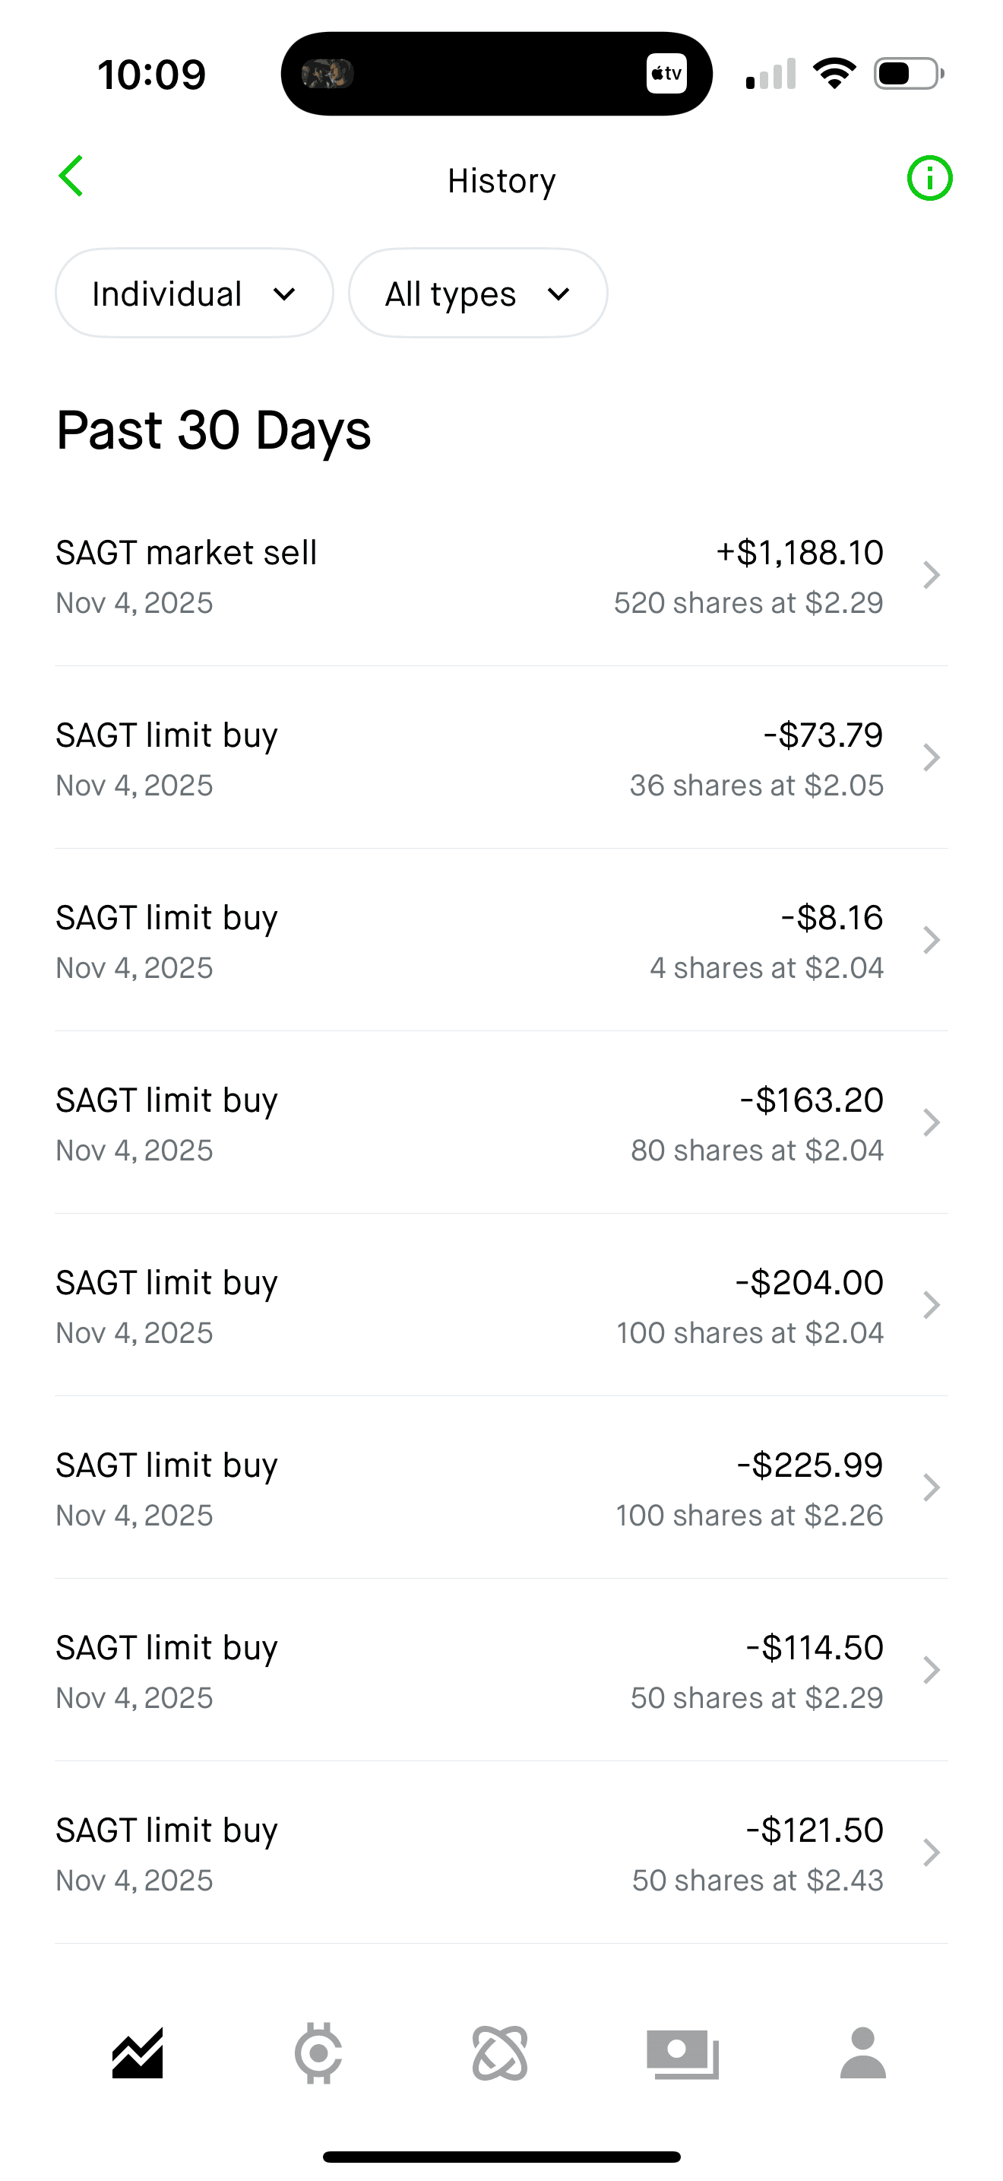
Task: Tap the orbit-shaped tab icon
Action: coord(500,2053)
